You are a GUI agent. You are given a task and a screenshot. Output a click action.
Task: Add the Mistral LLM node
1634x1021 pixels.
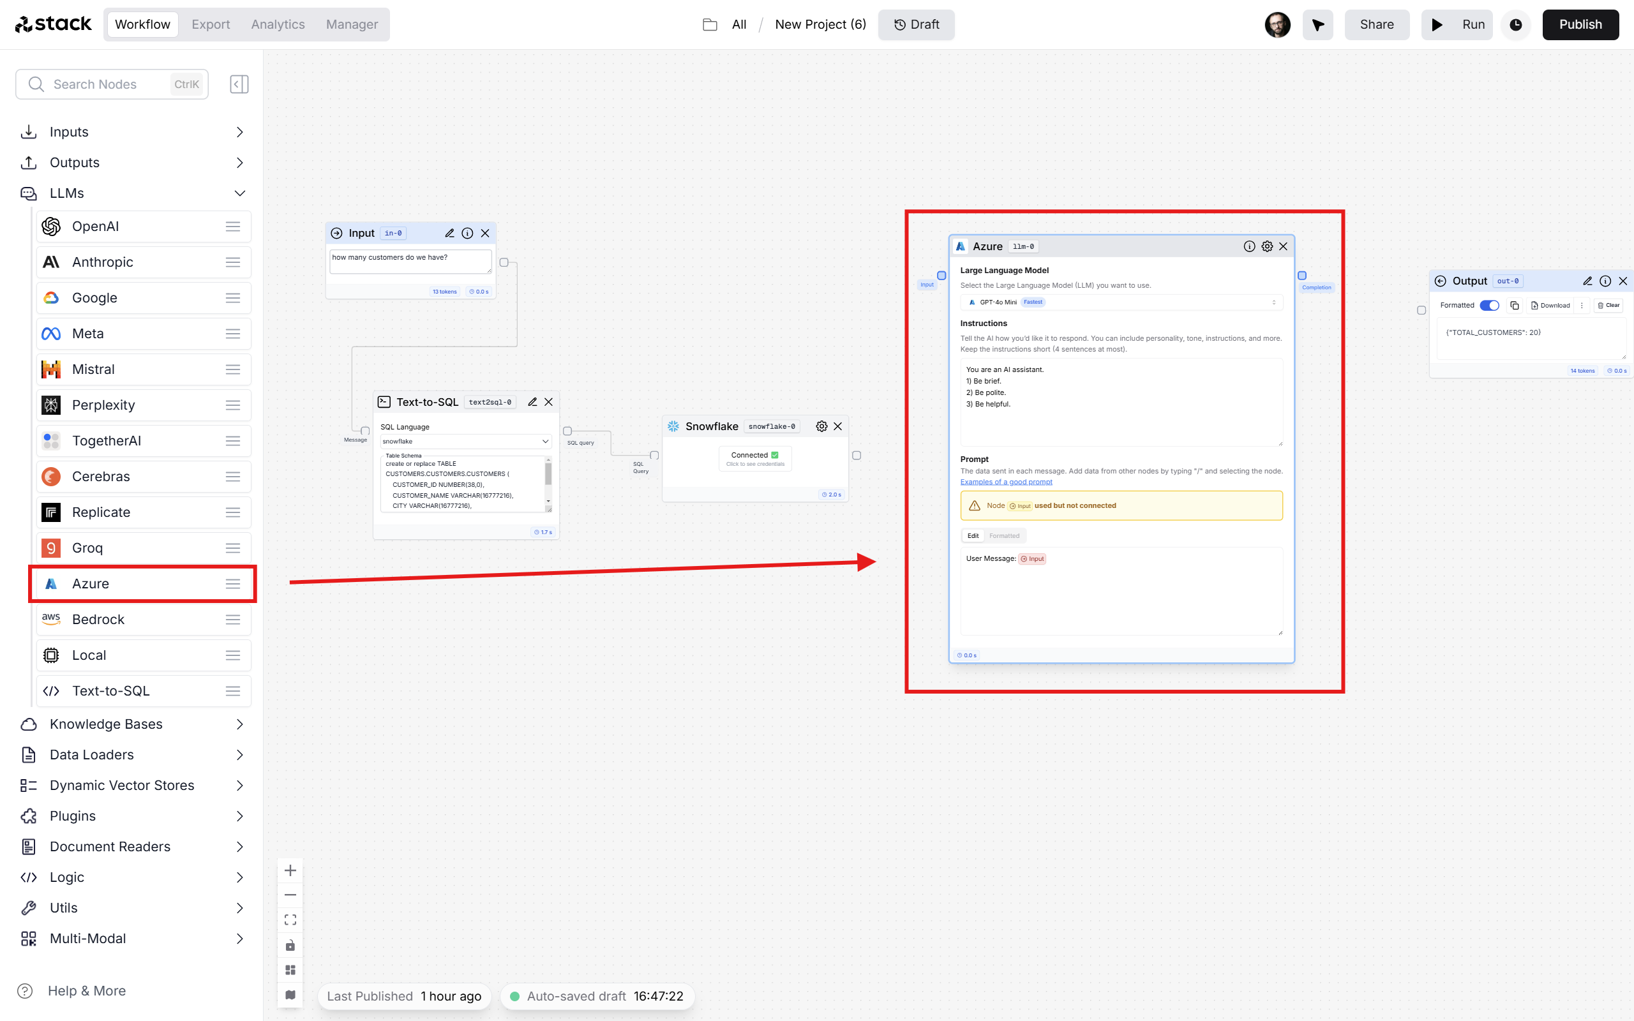coord(144,369)
